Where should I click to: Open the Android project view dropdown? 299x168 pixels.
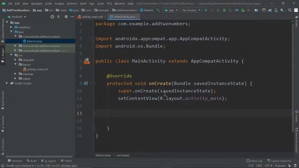click(17, 17)
